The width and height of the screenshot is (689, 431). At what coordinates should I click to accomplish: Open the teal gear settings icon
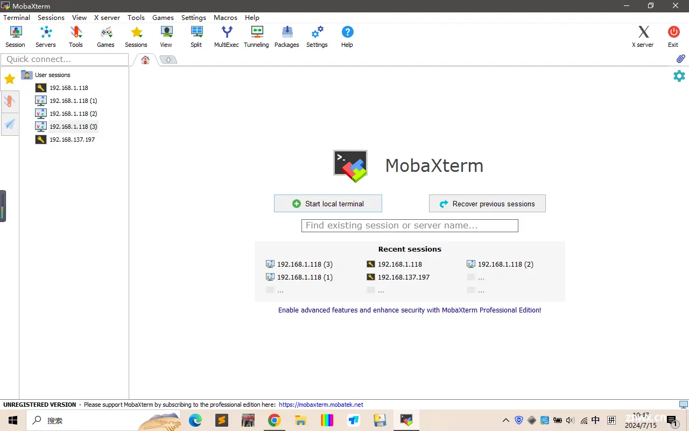(x=679, y=76)
